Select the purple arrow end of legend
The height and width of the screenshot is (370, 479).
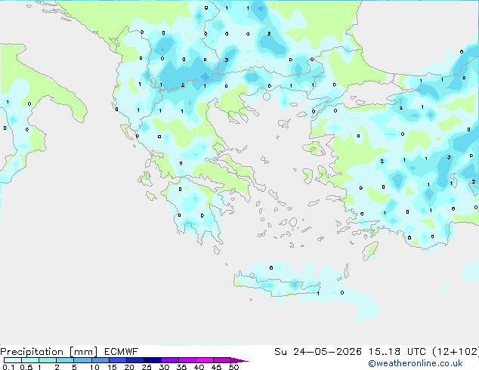[239, 360]
